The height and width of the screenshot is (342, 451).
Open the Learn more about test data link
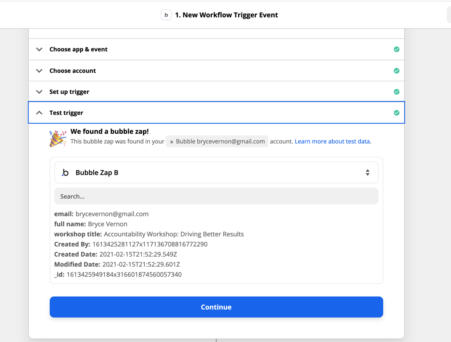click(332, 141)
